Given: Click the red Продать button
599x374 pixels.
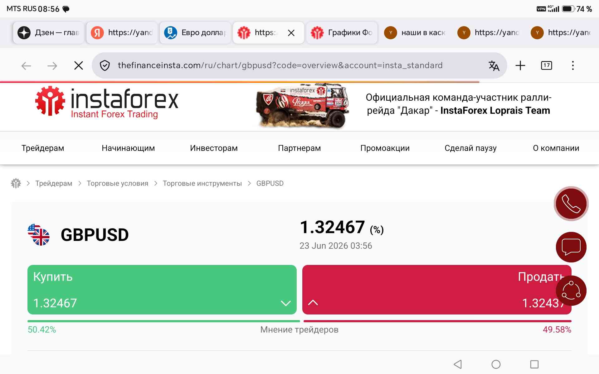Looking at the screenshot, I should point(437,290).
